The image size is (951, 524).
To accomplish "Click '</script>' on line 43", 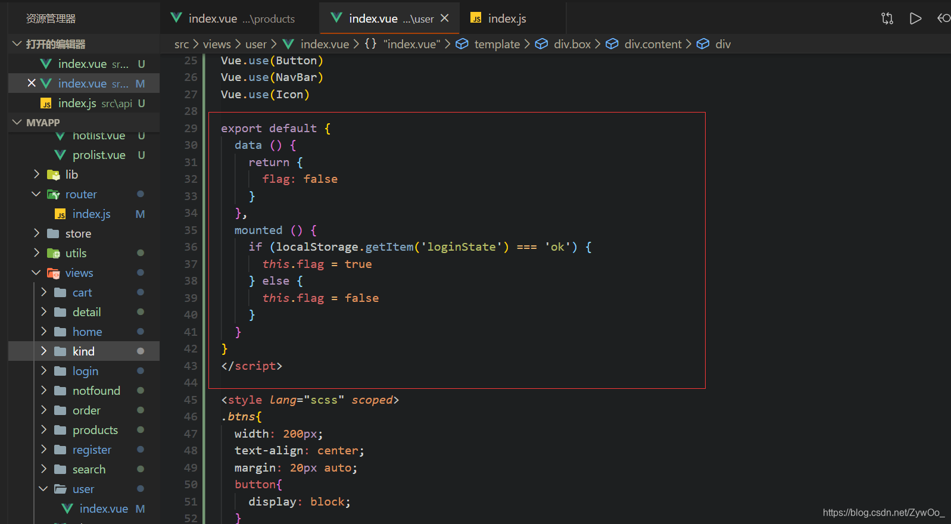I will click(x=251, y=366).
